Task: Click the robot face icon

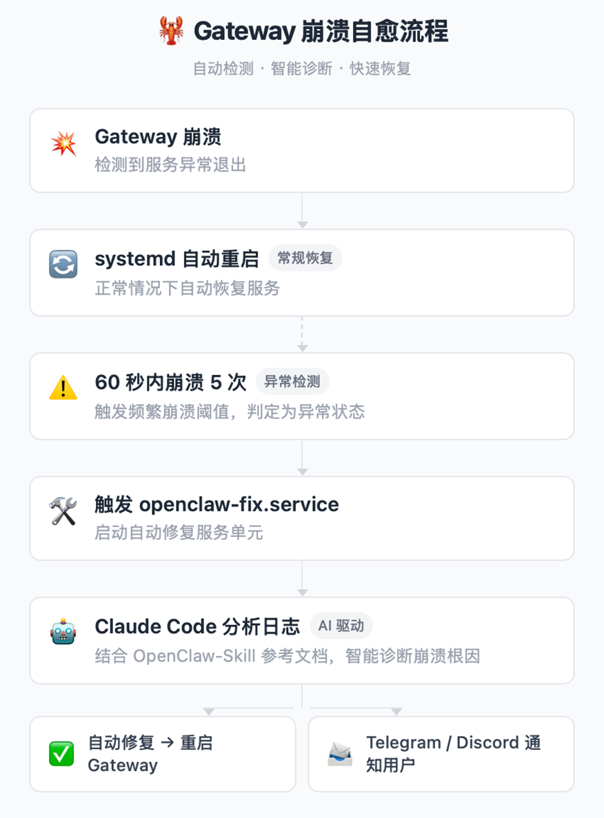Action: (63, 633)
